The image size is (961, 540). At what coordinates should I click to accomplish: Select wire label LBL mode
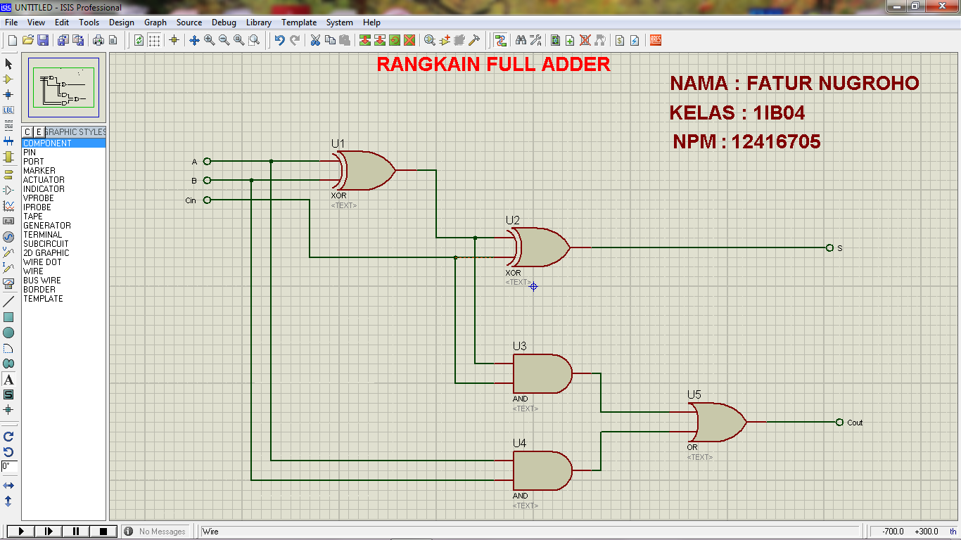coord(8,110)
